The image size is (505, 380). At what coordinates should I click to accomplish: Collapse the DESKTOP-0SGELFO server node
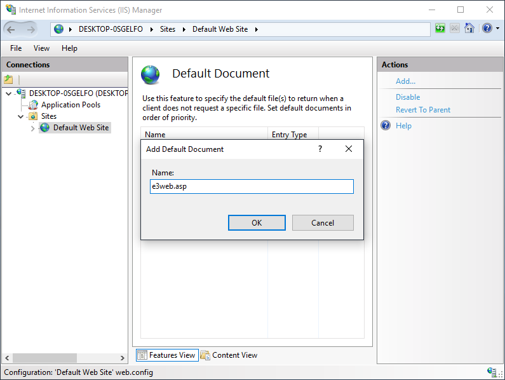pos(8,94)
